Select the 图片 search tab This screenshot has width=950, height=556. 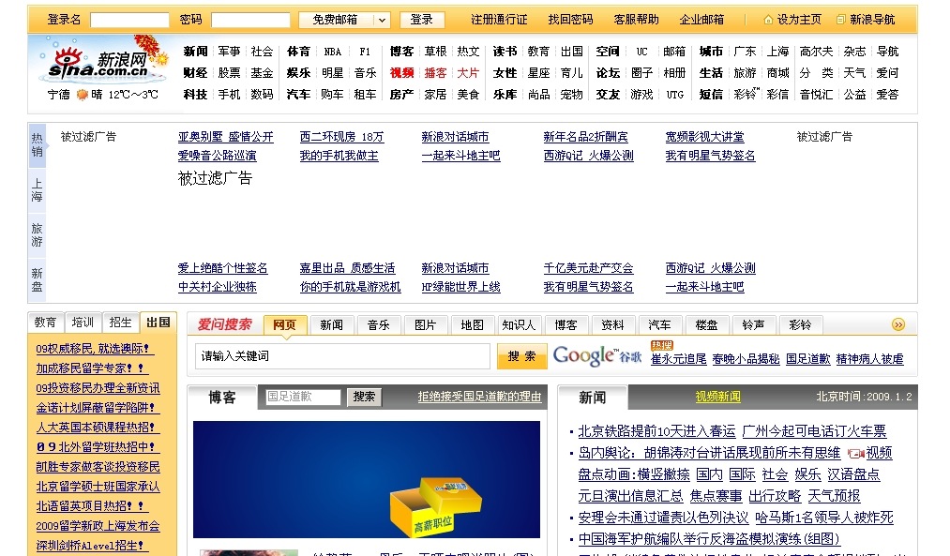[x=426, y=324]
